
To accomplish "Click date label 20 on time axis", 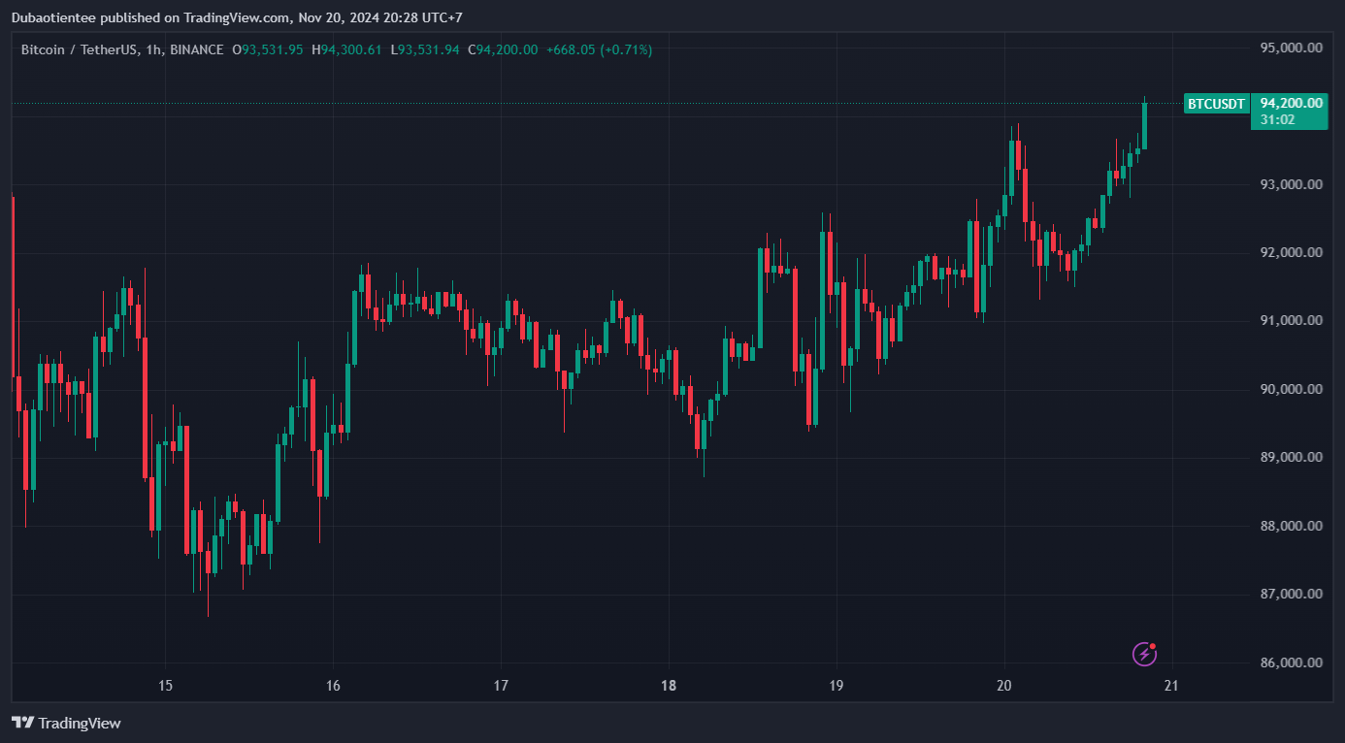I will click(x=1003, y=686).
